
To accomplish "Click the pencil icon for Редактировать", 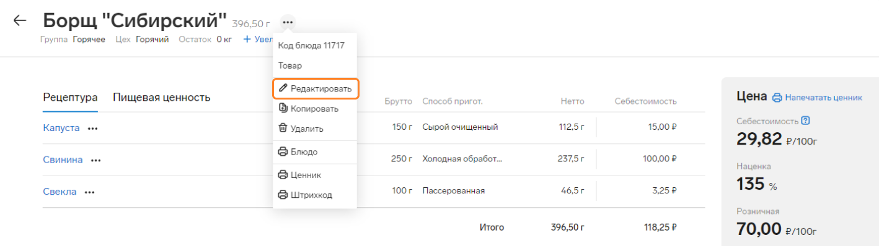I will [283, 88].
